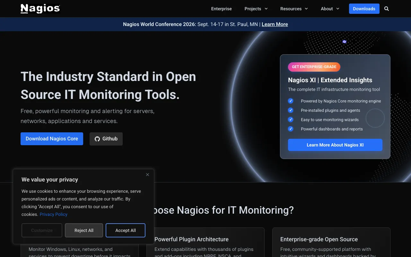Expand the About dropdown

pyautogui.click(x=329, y=9)
